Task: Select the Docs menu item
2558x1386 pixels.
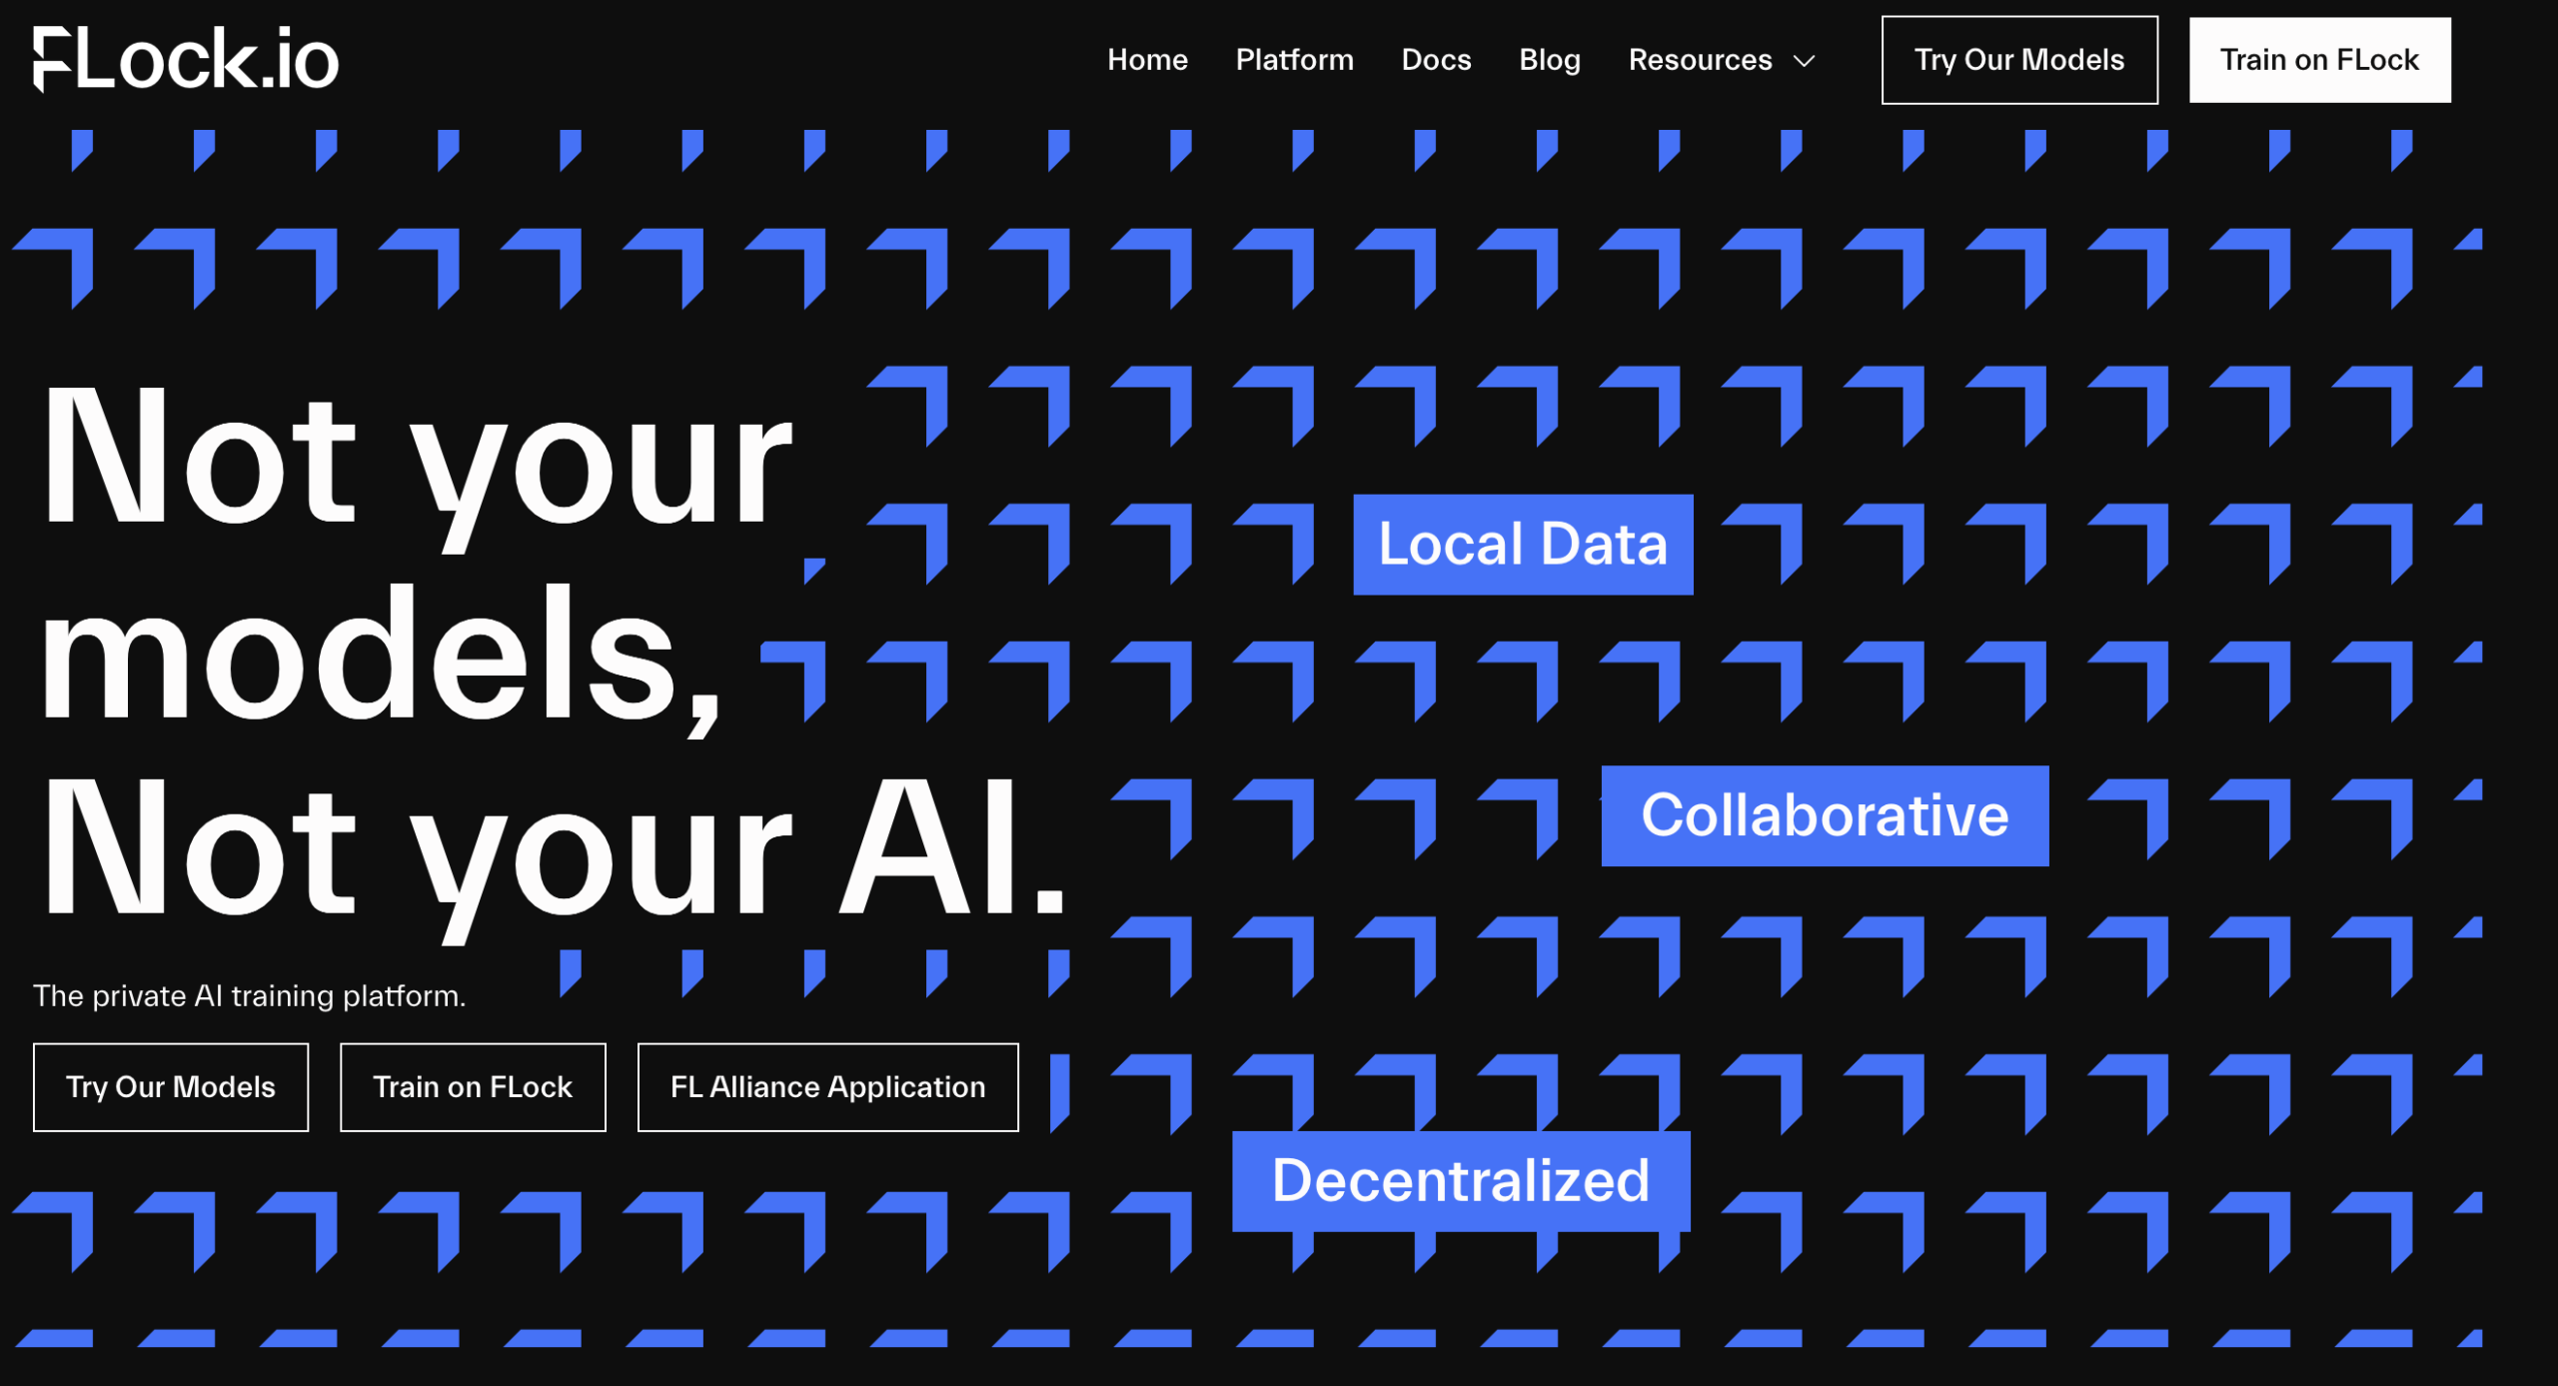Action: coord(1435,60)
